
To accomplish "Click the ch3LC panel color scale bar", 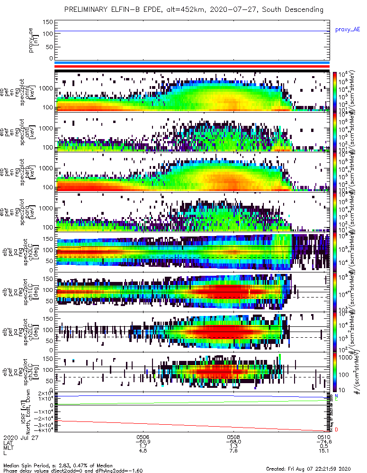I will point(335,372).
